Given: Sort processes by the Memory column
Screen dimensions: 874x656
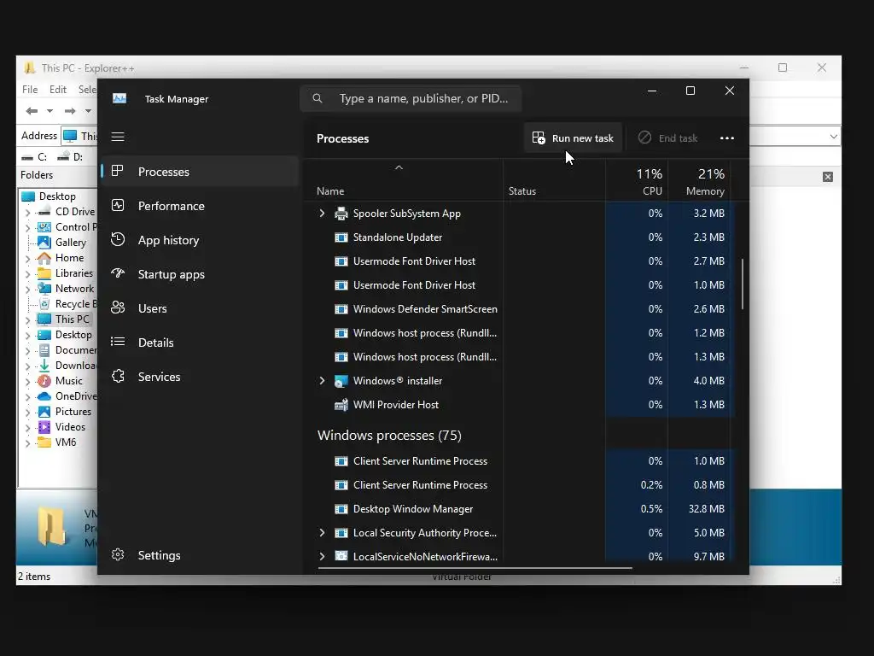Looking at the screenshot, I should [x=700, y=181].
